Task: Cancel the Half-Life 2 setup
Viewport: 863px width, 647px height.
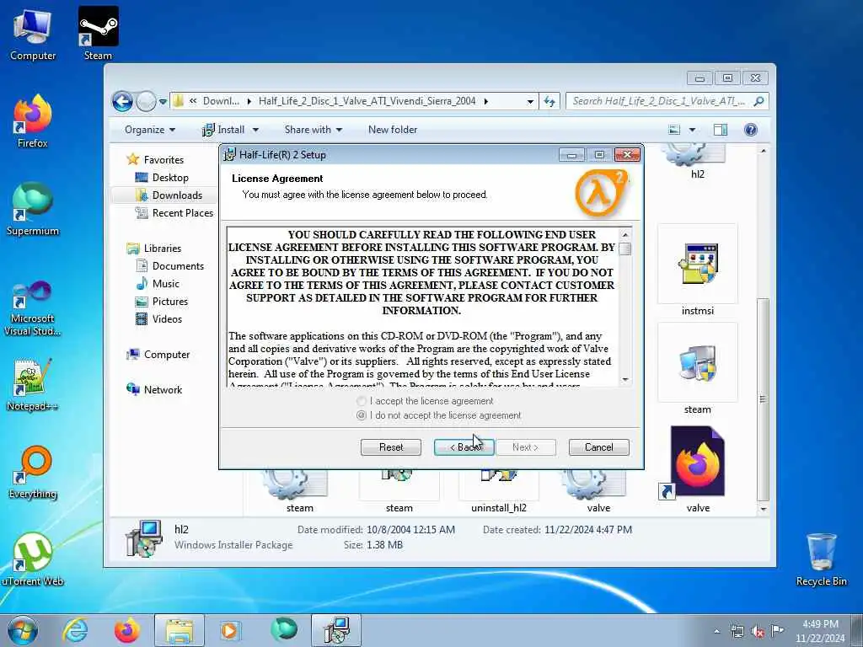Action: click(599, 447)
